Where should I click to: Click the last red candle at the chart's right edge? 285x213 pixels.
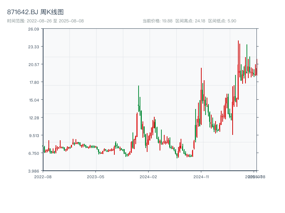[x=257, y=67]
